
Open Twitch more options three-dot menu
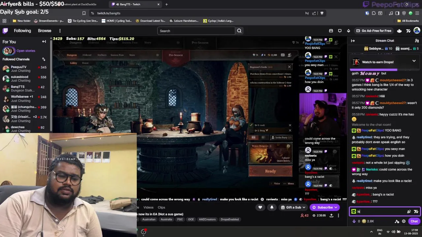tap(60, 31)
